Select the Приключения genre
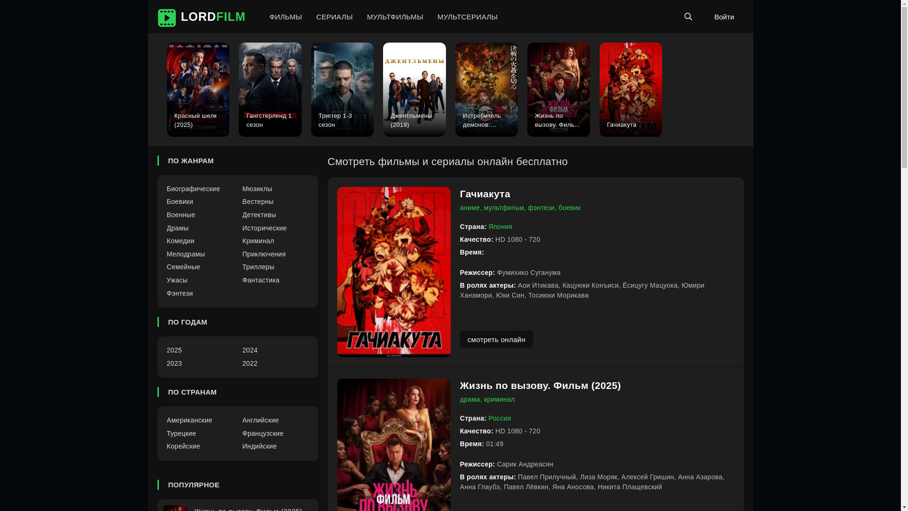Screen dimensions: 908x511 click(264, 254)
